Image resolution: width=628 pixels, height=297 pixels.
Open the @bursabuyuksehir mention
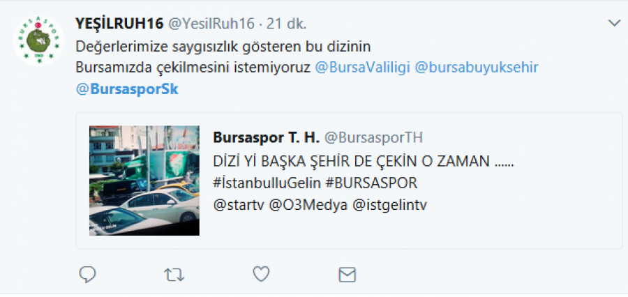coord(476,68)
